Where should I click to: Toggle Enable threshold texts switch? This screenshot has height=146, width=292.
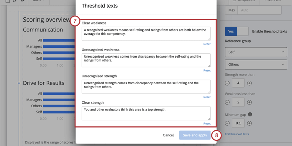tap(236, 32)
